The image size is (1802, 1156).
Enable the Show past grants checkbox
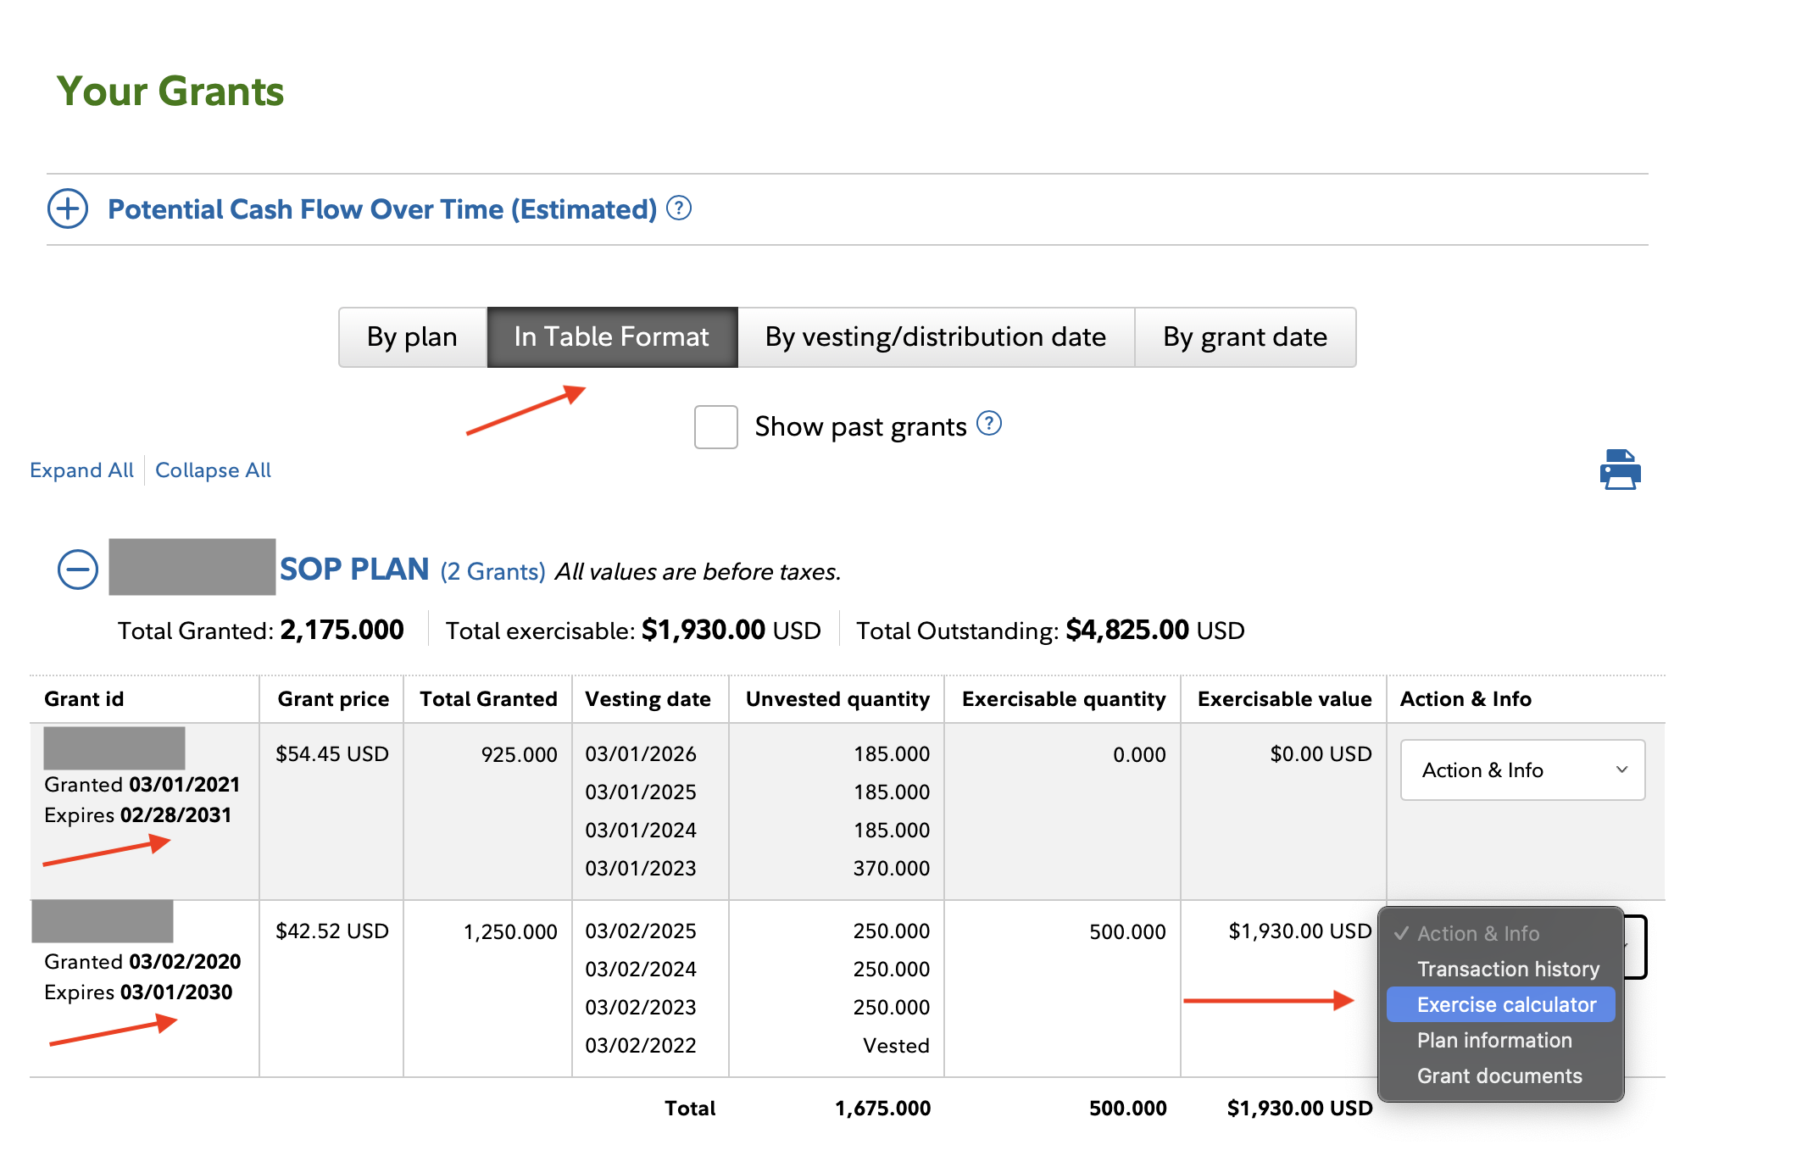tap(715, 426)
